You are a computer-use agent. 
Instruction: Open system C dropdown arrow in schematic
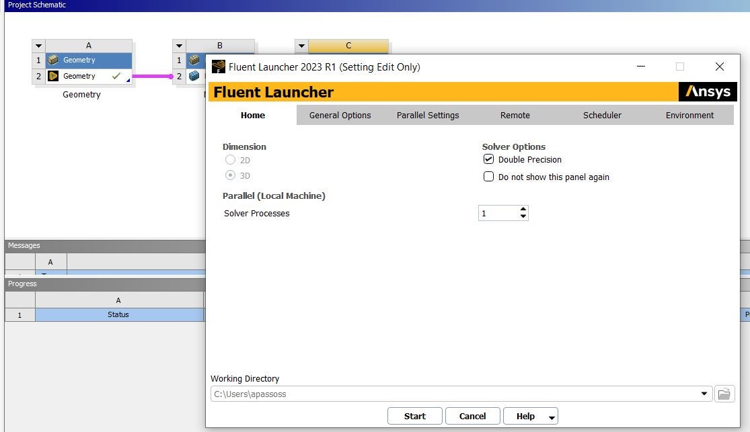pyautogui.click(x=301, y=46)
